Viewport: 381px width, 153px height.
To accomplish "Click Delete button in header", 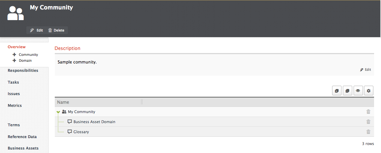I will (x=57, y=31).
